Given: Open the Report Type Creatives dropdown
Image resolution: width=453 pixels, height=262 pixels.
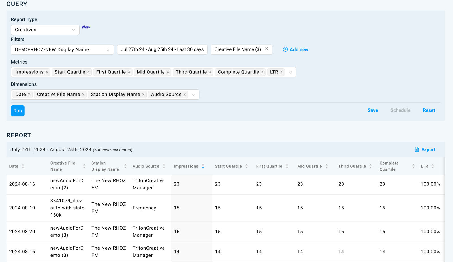Looking at the screenshot, I should coord(45,30).
